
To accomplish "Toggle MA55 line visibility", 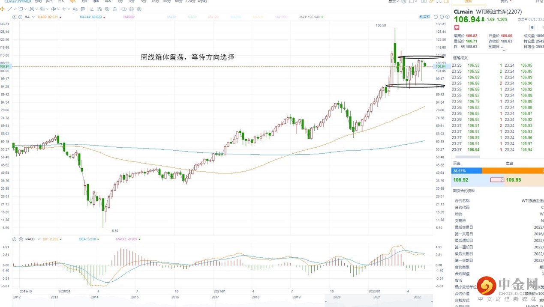I will point(48,17).
